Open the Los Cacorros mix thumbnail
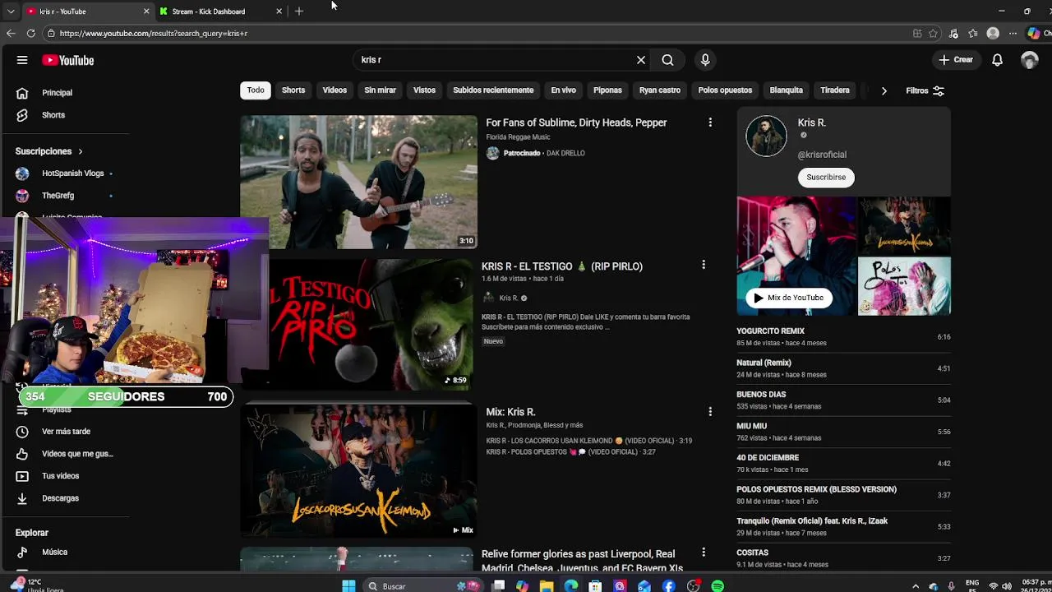The height and width of the screenshot is (592, 1052). click(x=358, y=471)
